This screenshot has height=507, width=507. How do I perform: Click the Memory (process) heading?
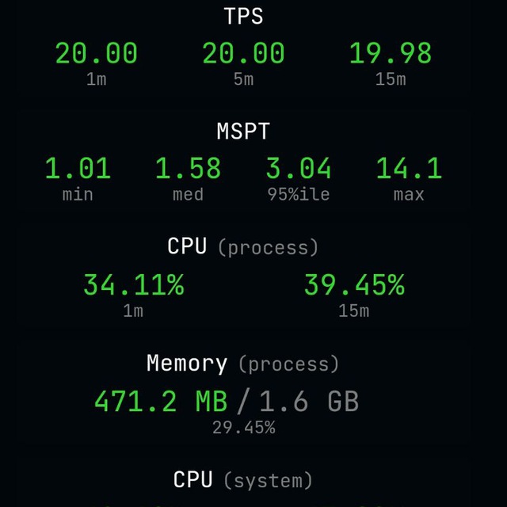click(243, 364)
